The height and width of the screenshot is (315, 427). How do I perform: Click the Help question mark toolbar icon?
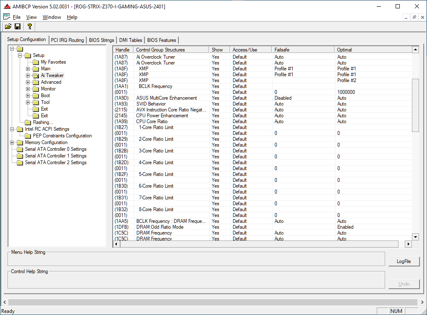[x=30, y=26]
